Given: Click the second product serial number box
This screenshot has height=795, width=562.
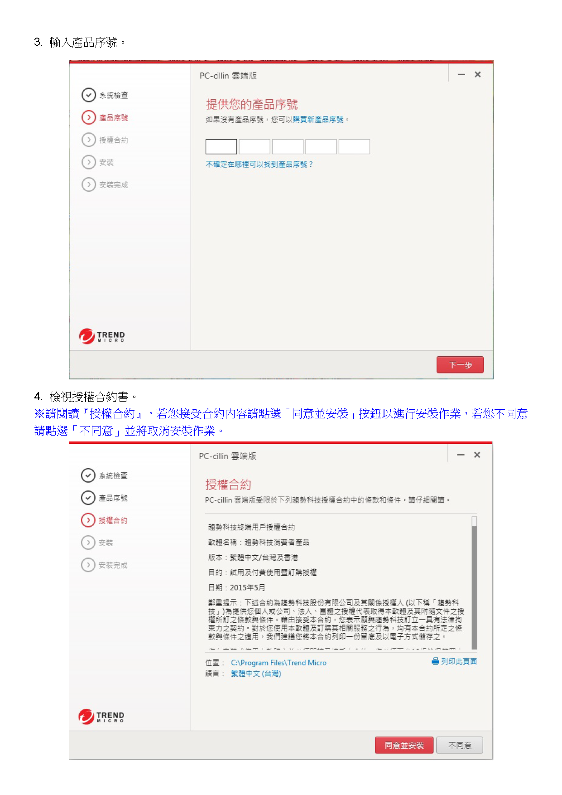Looking at the screenshot, I should [x=255, y=146].
